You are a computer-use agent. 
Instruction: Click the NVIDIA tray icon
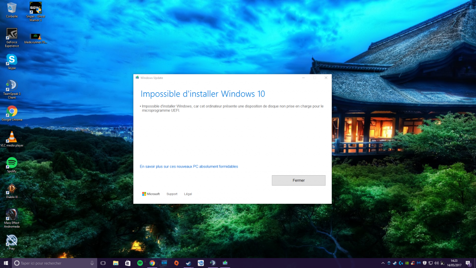click(x=407, y=263)
